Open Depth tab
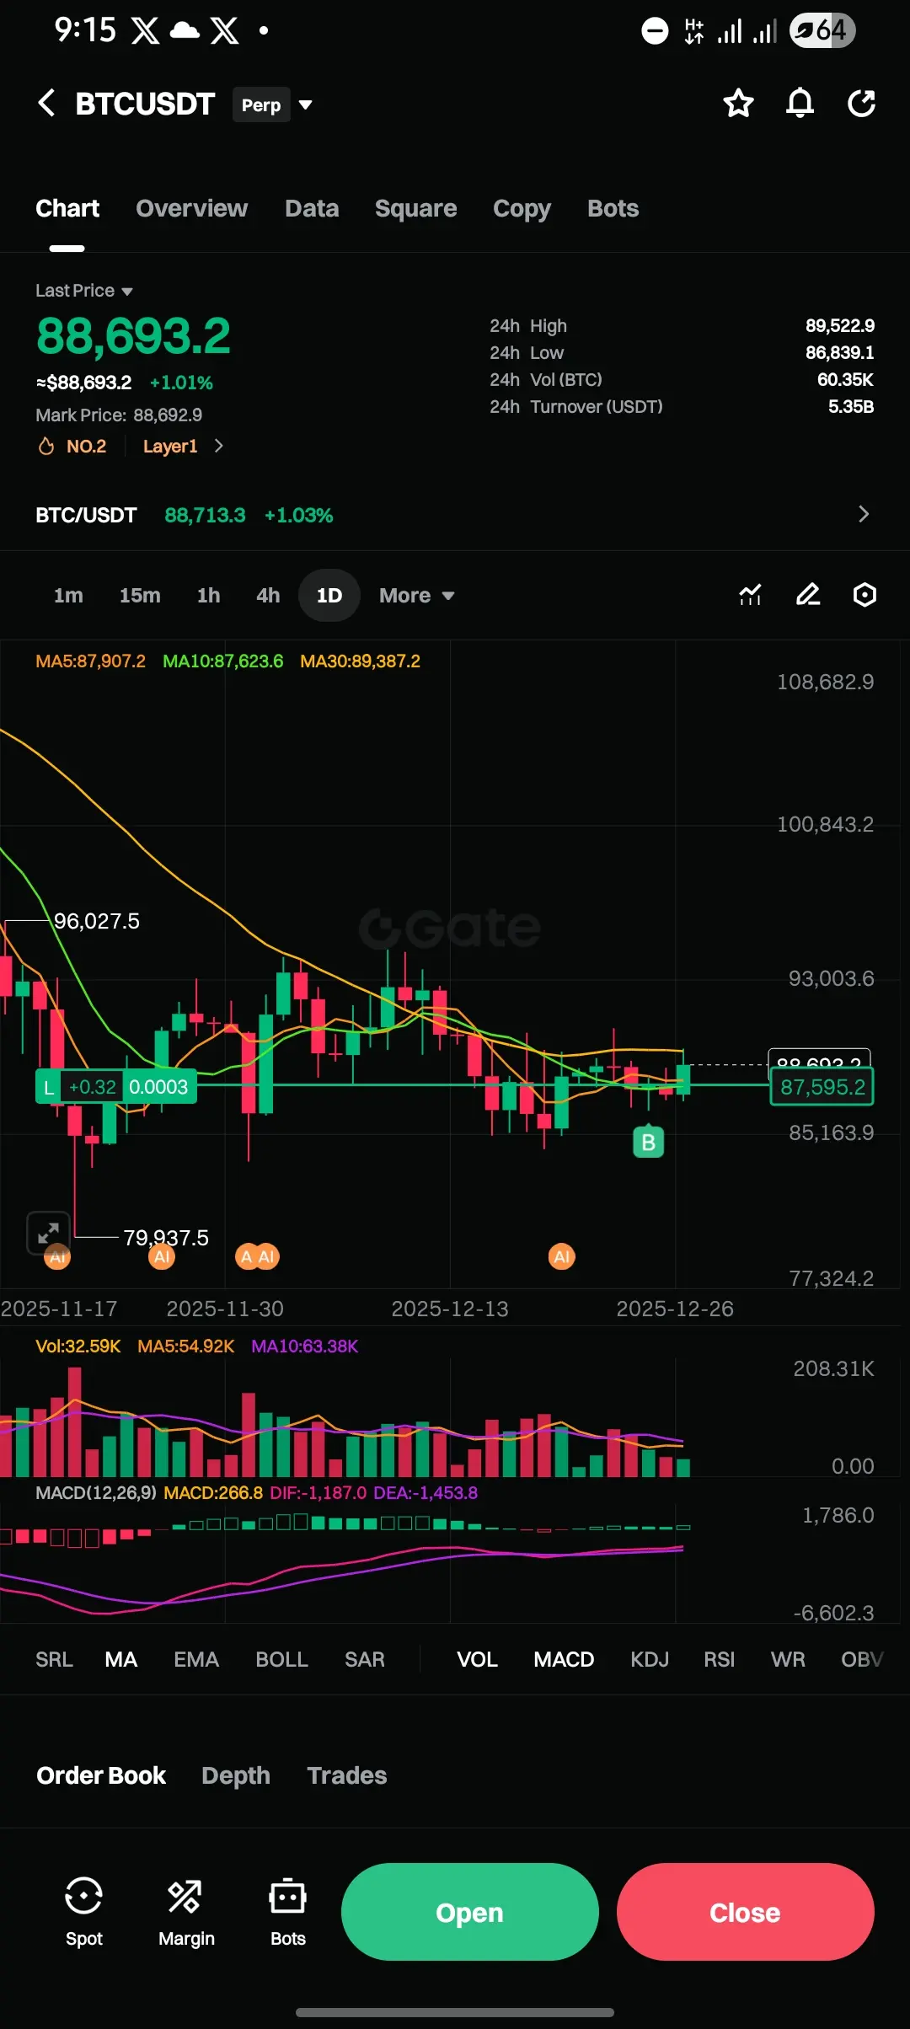910x2029 pixels. [x=236, y=1775]
